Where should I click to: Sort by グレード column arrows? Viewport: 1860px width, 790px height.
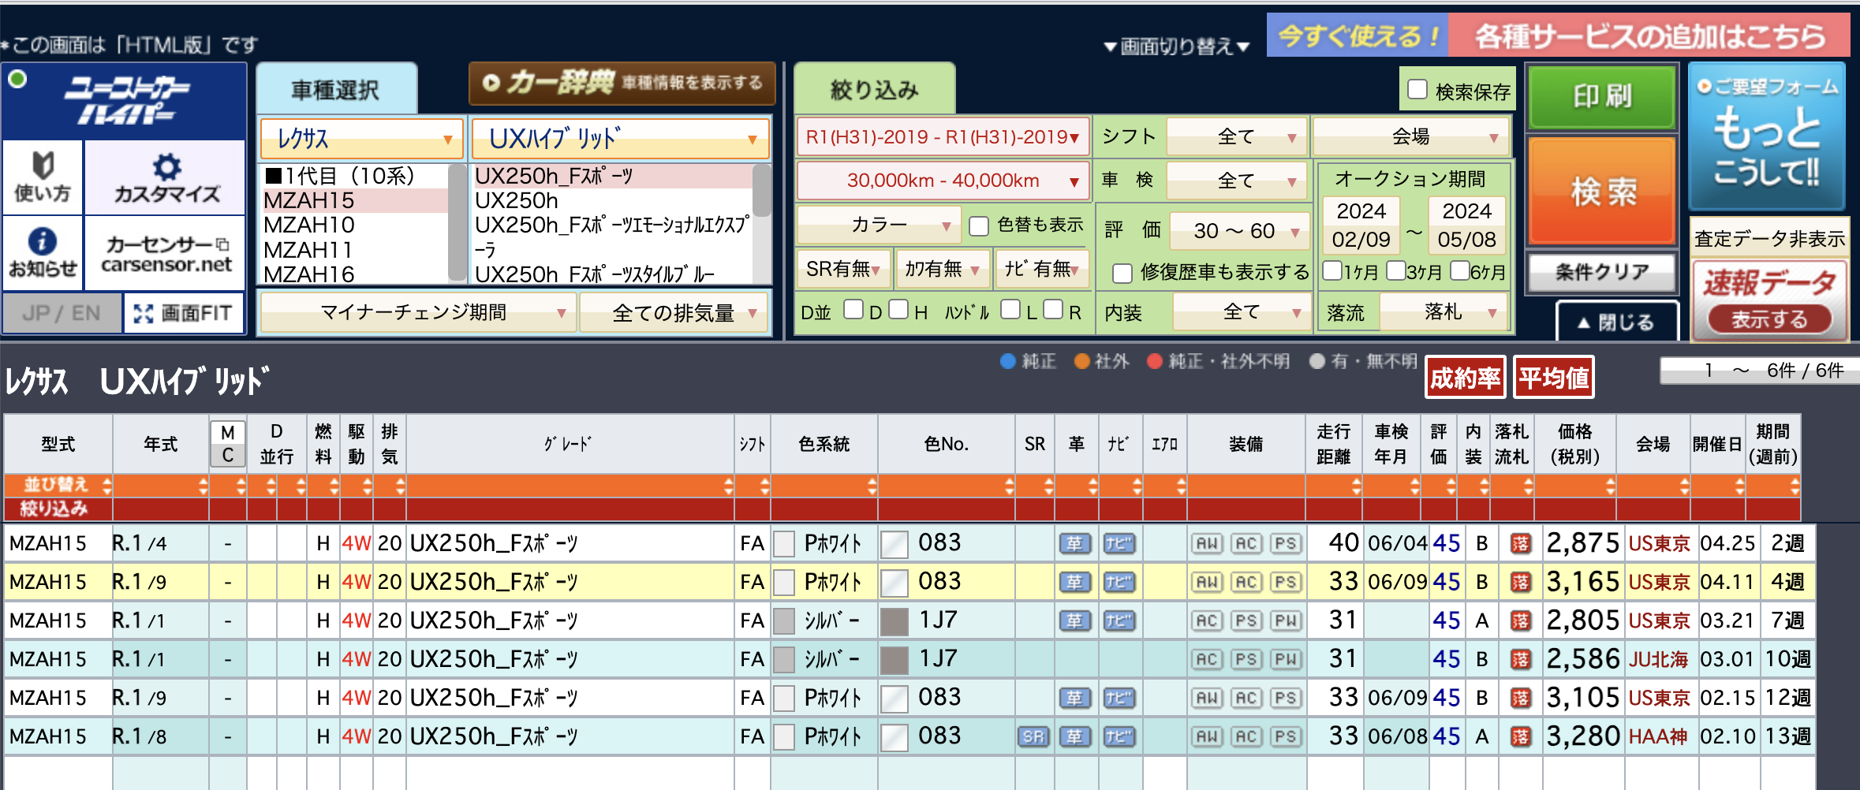coord(727,486)
